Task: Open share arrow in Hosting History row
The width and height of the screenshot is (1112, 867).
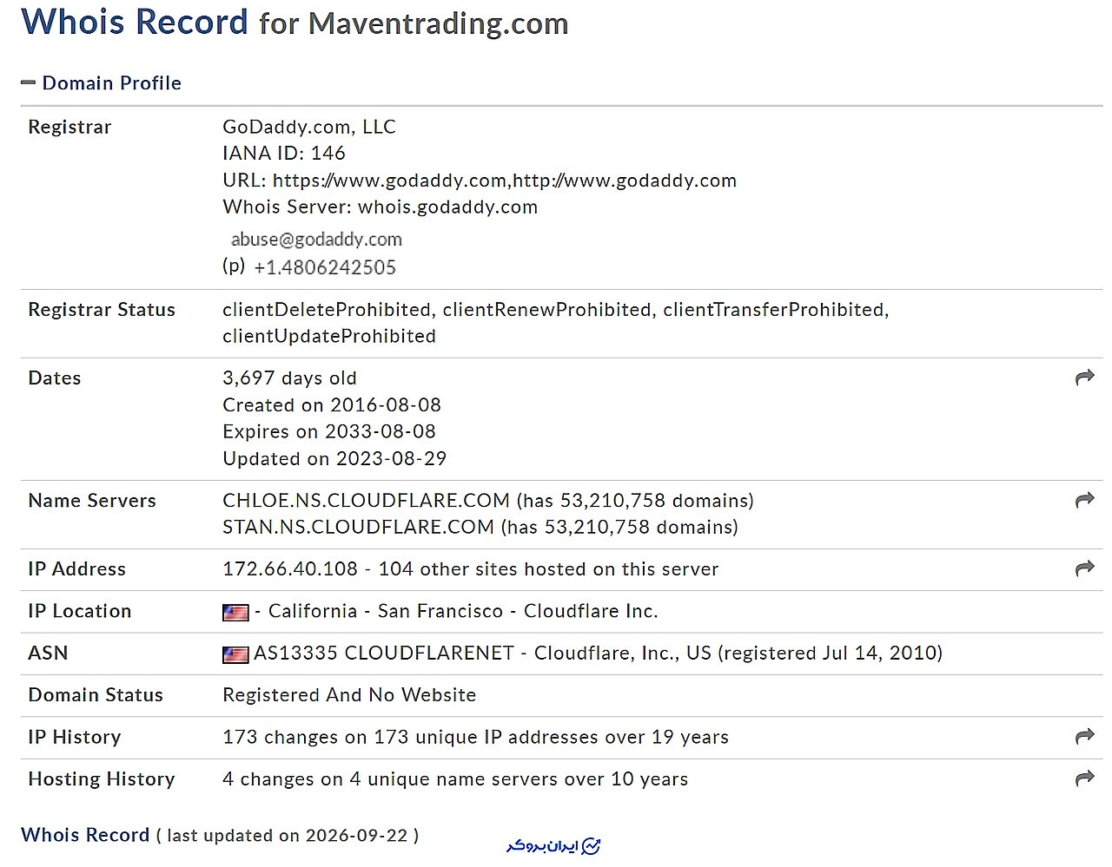Action: (x=1084, y=778)
